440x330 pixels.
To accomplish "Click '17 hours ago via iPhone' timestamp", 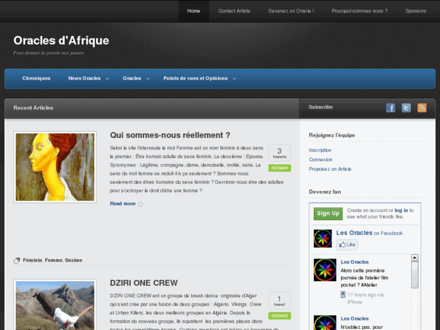I will tap(366, 299).
